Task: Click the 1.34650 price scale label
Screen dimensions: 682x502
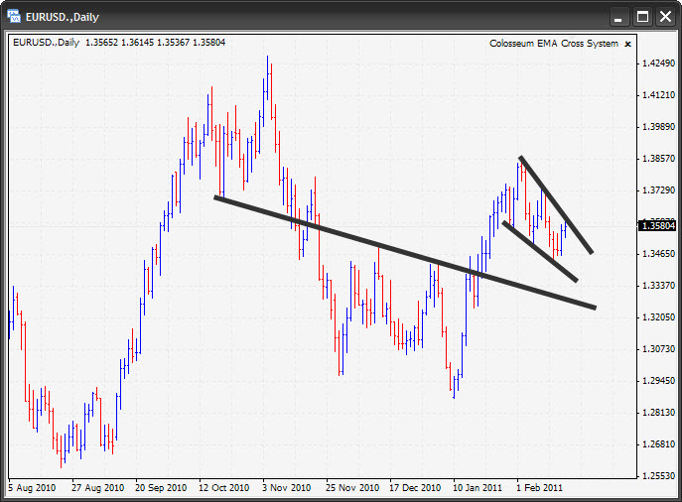Action: [x=658, y=253]
